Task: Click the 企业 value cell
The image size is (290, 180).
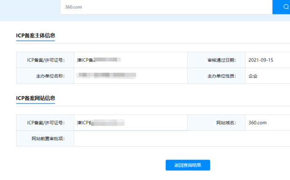Action: (268, 76)
